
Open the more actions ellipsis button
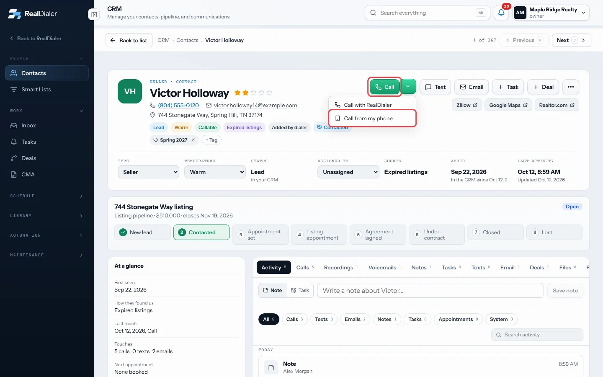coord(571,87)
